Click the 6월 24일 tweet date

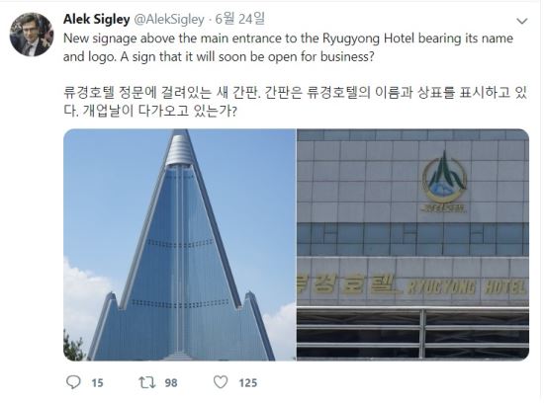point(240,19)
